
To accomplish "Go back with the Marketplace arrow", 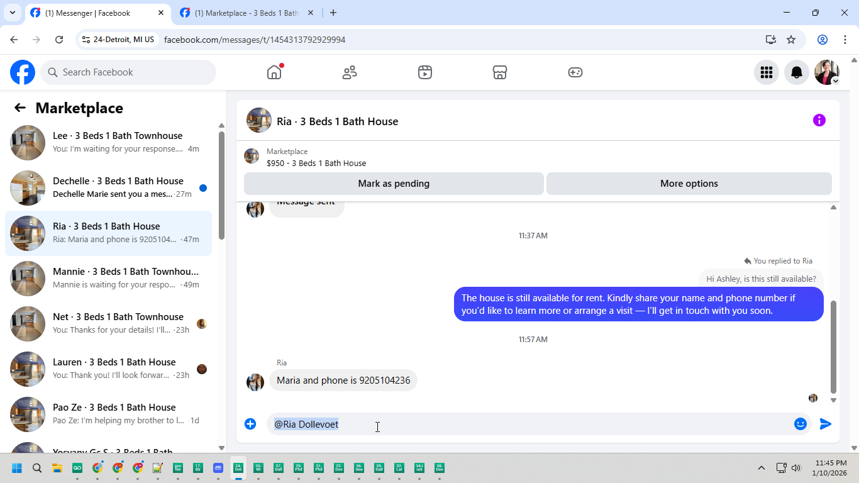I will pyautogui.click(x=20, y=108).
